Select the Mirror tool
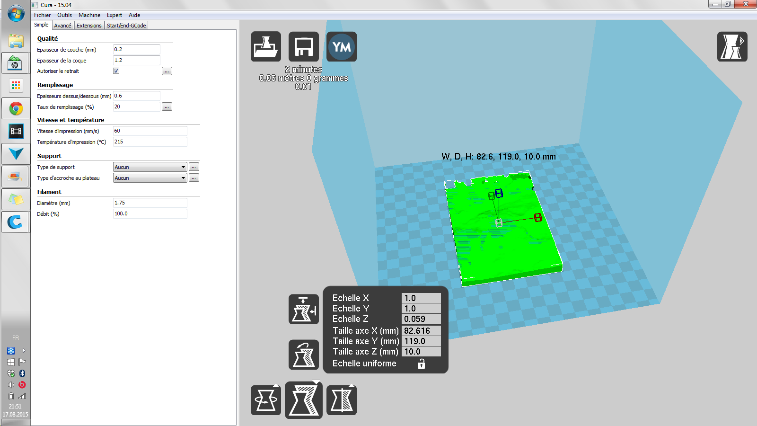The height and width of the screenshot is (426, 757). [x=342, y=400]
